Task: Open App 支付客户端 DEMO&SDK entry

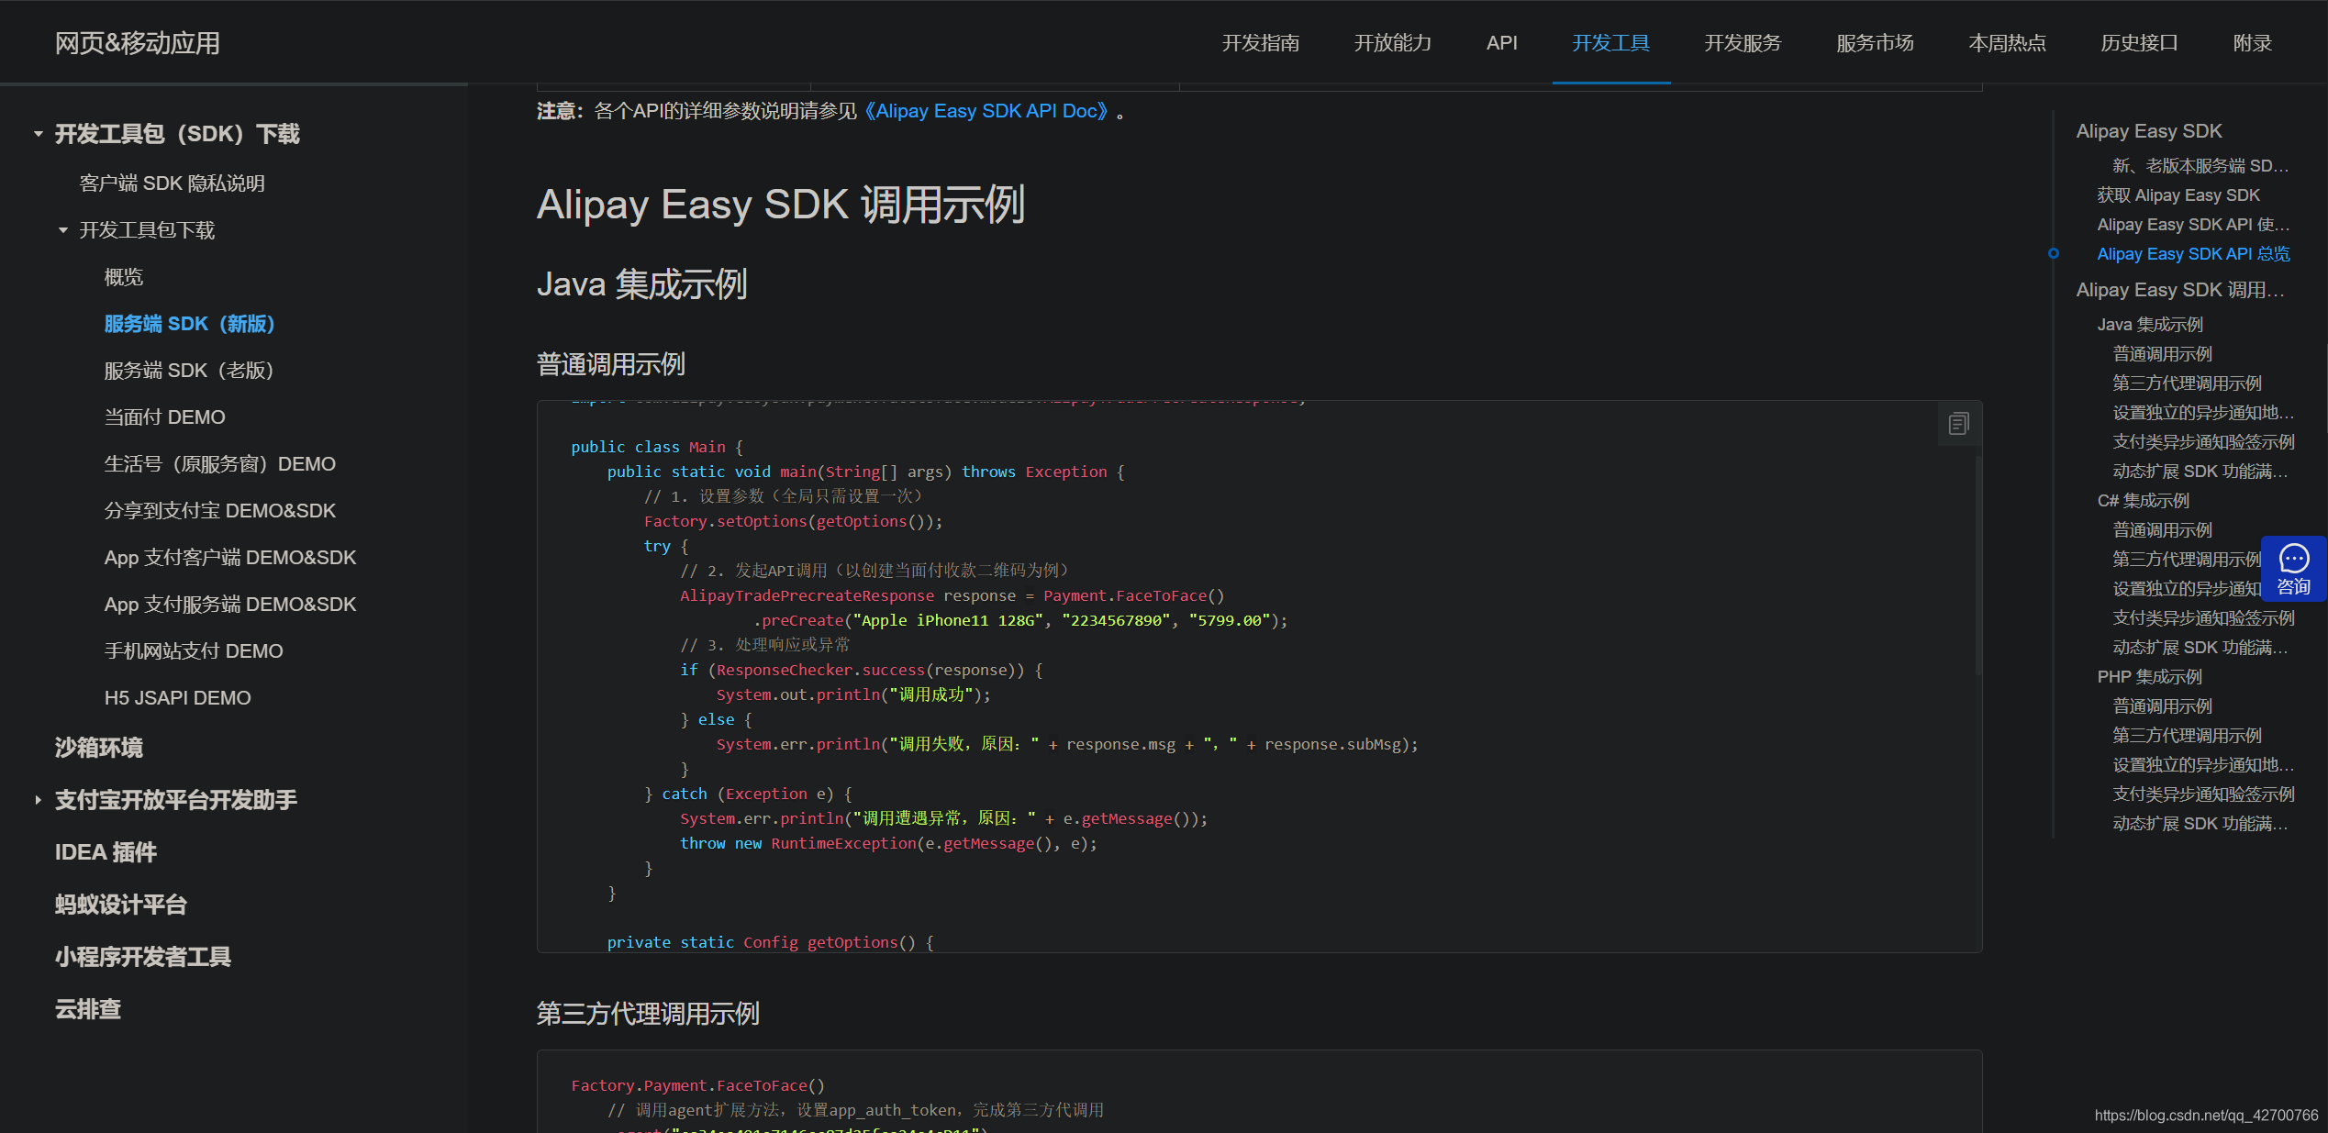Action: (x=229, y=558)
